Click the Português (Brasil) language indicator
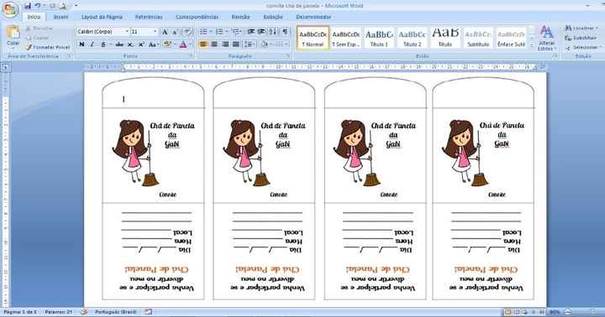This screenshot has width=605, height=317. pos(115,312)
